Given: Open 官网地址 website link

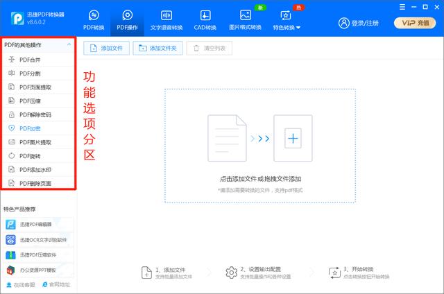Looking at the screenshot, I should point(56,284).
